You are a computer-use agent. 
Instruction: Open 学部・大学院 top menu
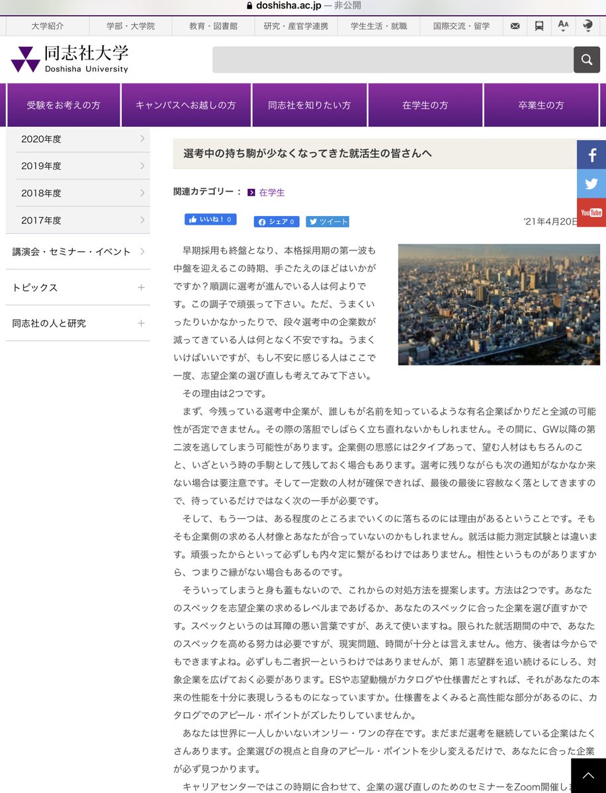[130, 26]
